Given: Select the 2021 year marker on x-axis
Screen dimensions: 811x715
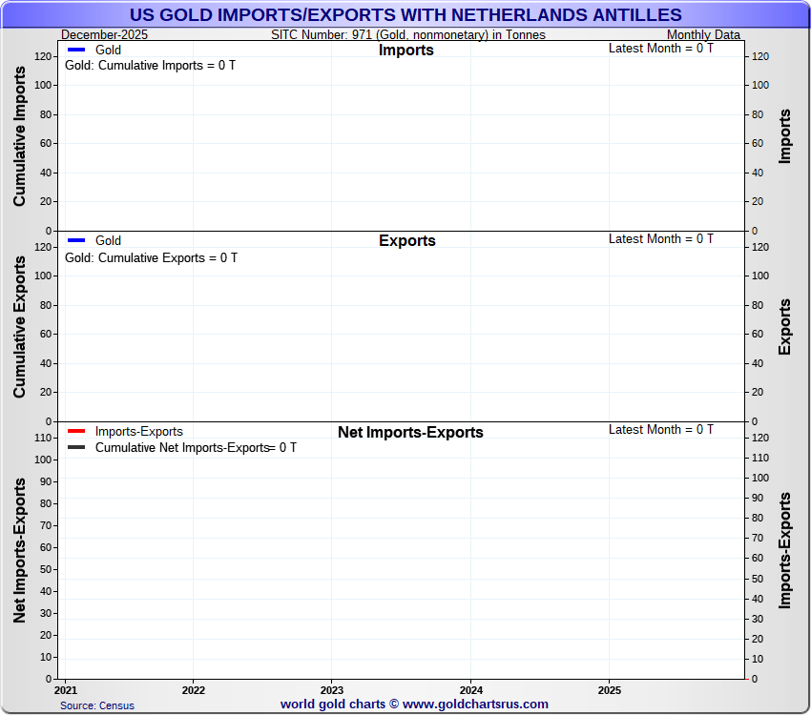Looking at the screenshot, I should tap(67, 689).
